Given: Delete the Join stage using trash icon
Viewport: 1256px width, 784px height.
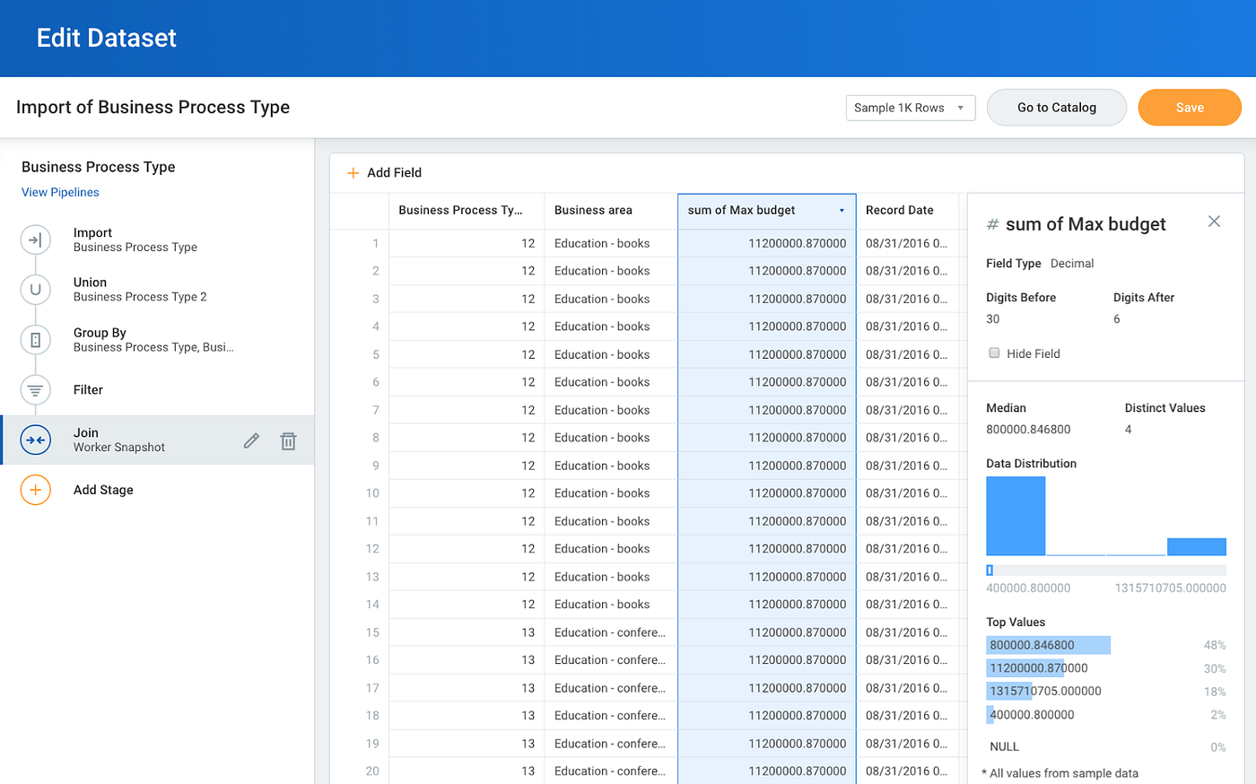Looking at the screenshot, I should (x=288, y=440).
